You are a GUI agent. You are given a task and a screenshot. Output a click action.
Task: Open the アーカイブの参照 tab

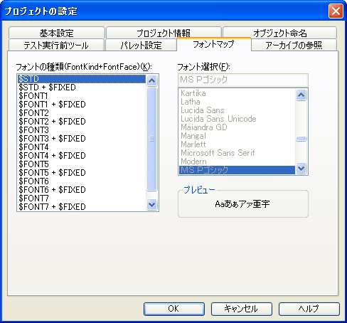(294, 45)
